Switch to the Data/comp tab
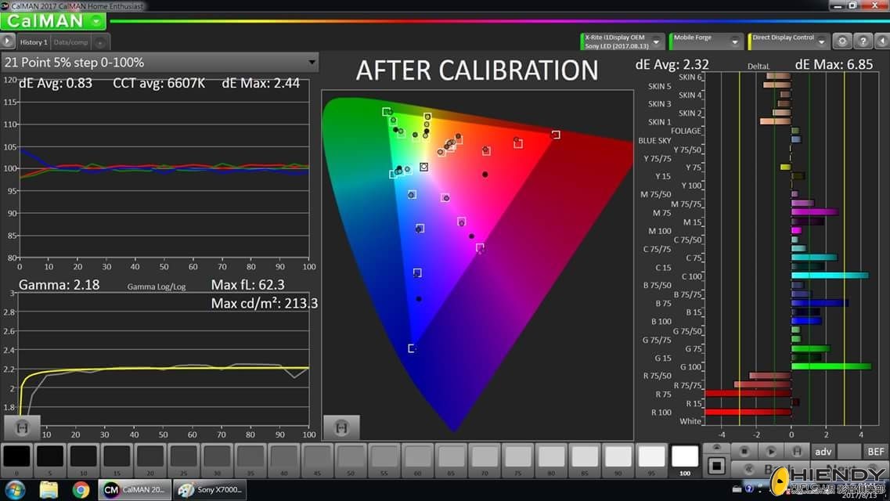Viewport: 890px width, 501px height. pyautogui.click(x=70, y=42)
